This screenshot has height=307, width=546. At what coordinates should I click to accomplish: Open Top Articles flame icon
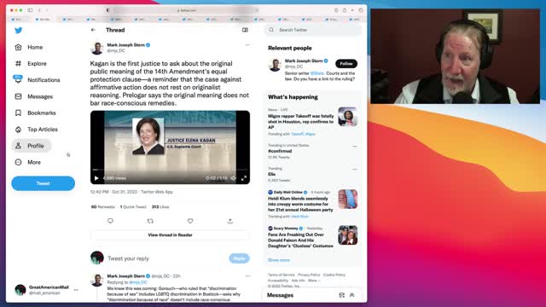(19, 129)
